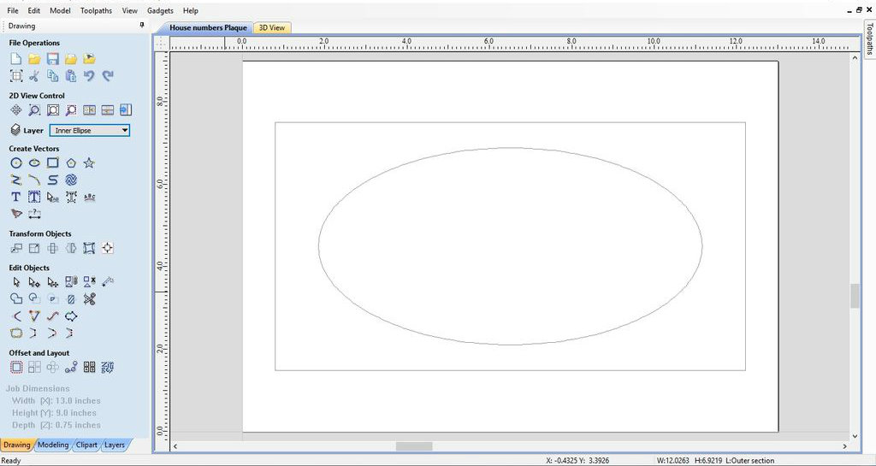Undo the last action
876x466 pixels.
89,76
